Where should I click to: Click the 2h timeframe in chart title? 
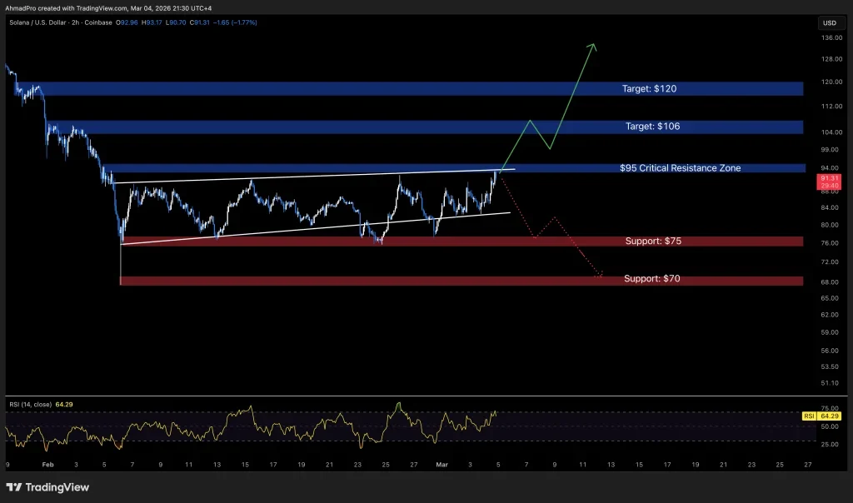point(75,22)
